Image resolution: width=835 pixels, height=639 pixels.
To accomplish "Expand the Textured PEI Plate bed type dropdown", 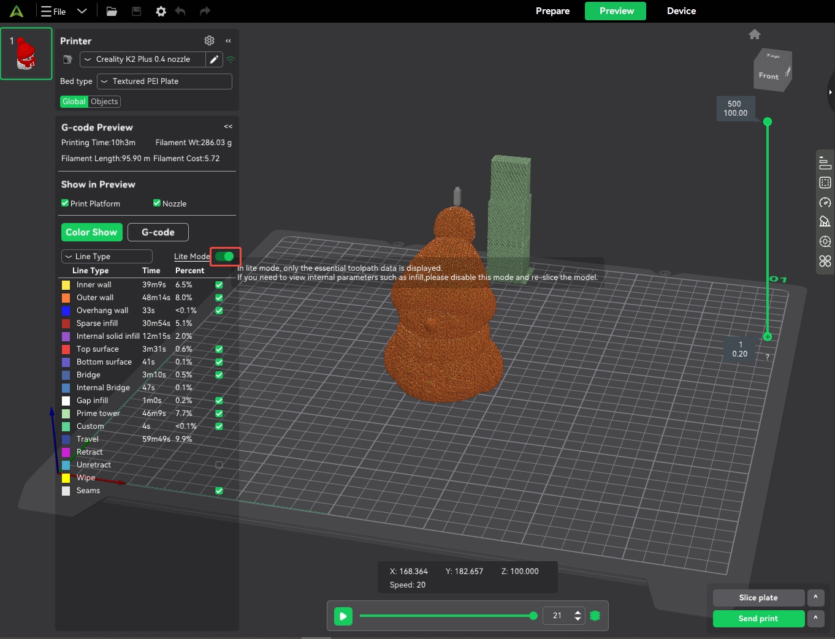I will (x=164, y=81).
